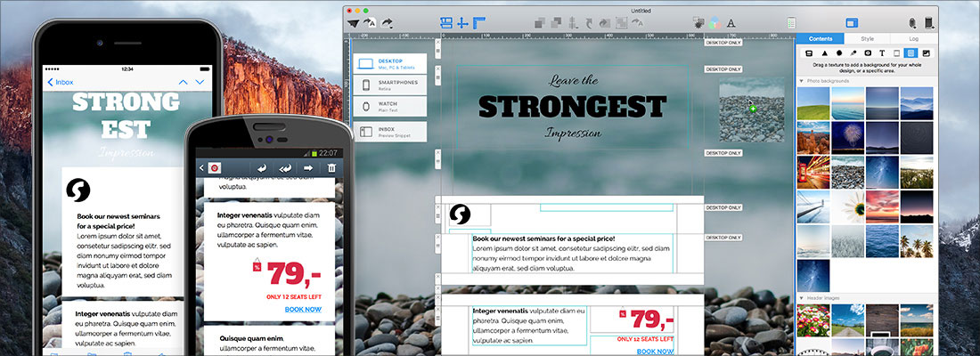
Task: Click the Inbox preview snippet button
Action: [x=389, y=132]
